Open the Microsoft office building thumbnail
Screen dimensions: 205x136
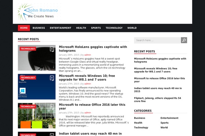pos(37,116)
